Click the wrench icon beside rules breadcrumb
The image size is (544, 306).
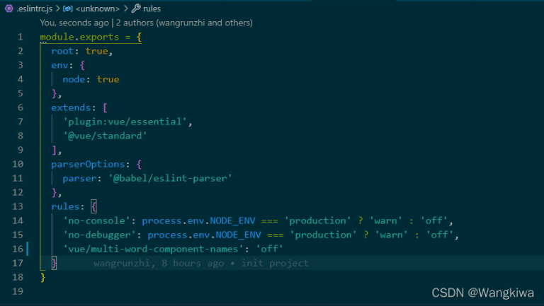coord(136,9)
